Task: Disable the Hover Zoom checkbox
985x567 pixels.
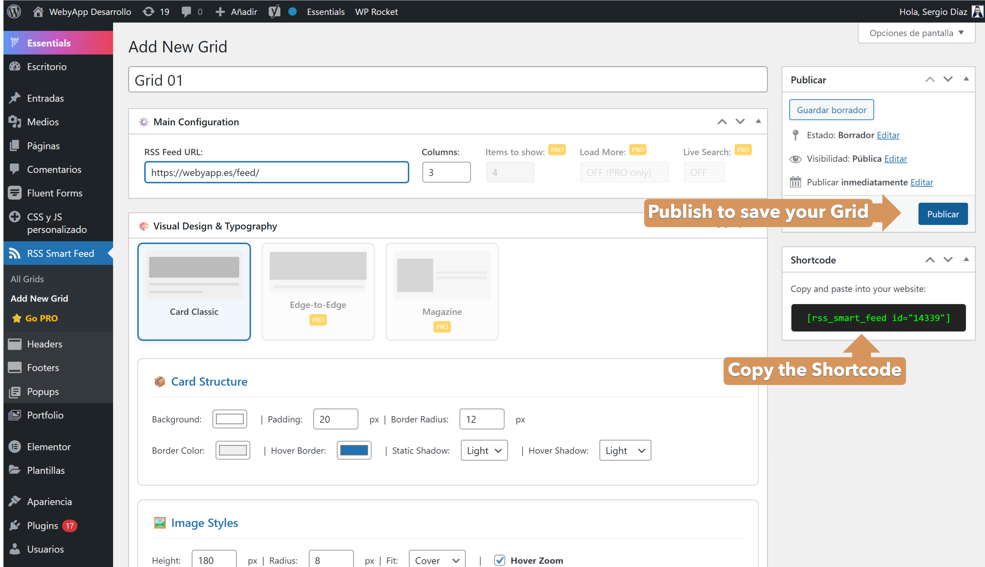Action: pos(500,560)
